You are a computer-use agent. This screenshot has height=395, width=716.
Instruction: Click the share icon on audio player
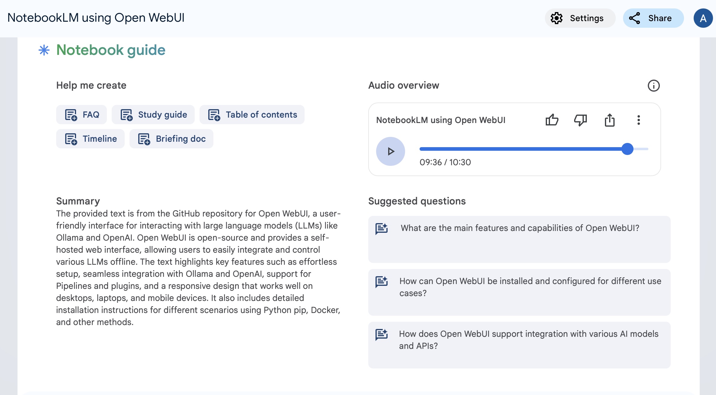pos(609,120)
